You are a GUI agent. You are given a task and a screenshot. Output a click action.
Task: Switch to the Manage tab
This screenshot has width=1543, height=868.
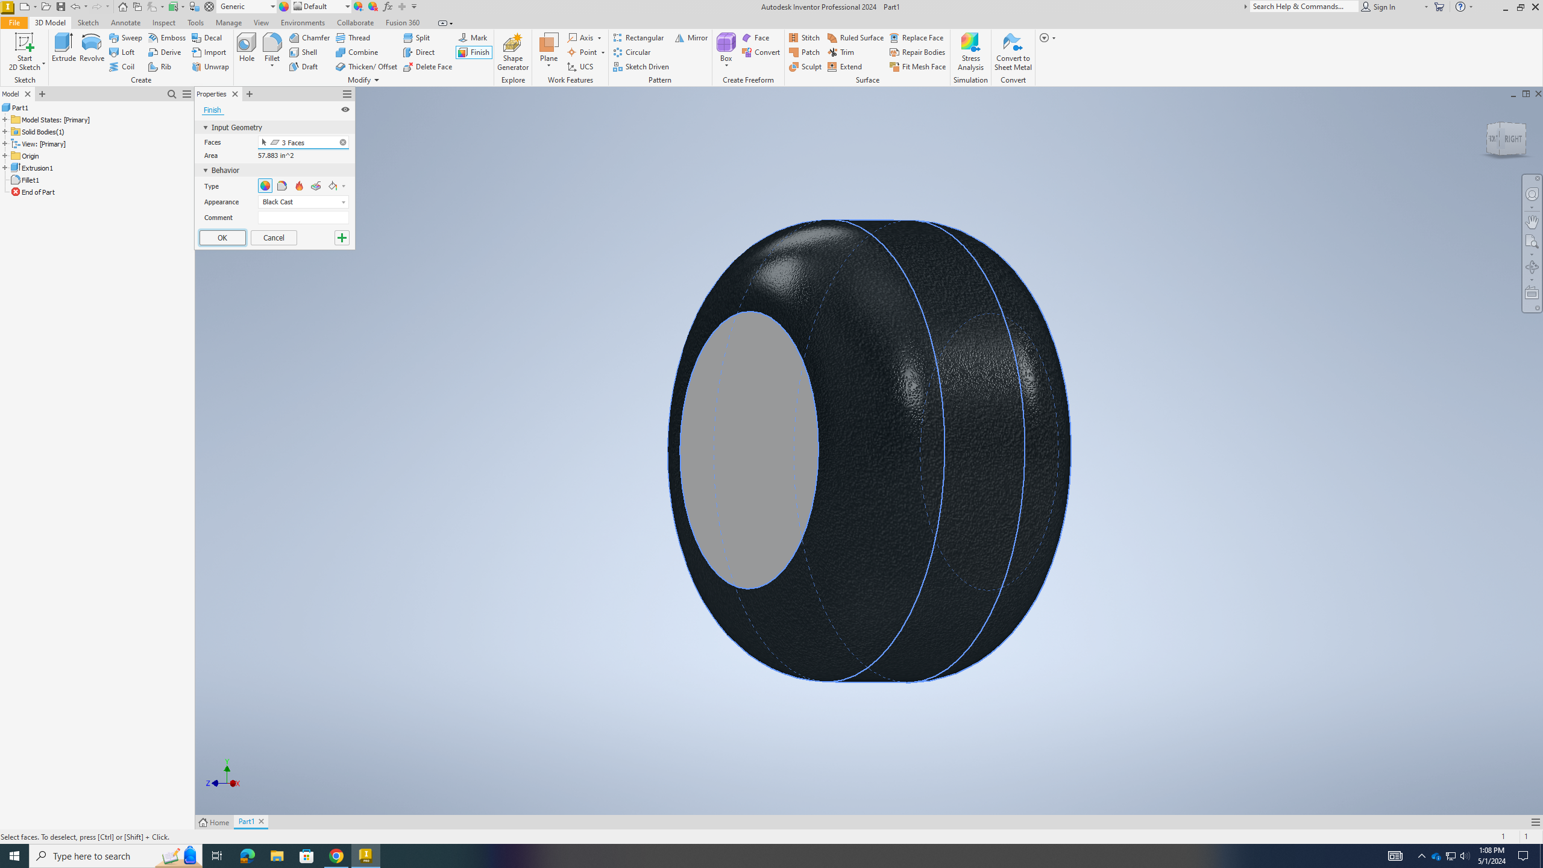[228, 23]
